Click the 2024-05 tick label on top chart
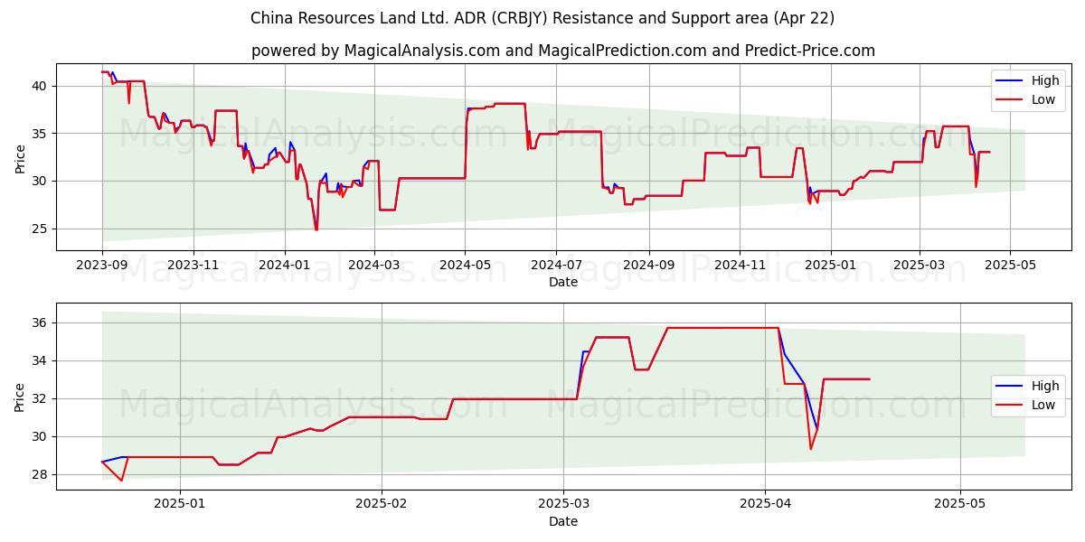The image size is (1085, 542). [x=465, y=266]
